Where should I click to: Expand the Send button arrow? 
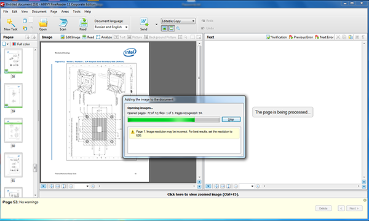(156, 24)
